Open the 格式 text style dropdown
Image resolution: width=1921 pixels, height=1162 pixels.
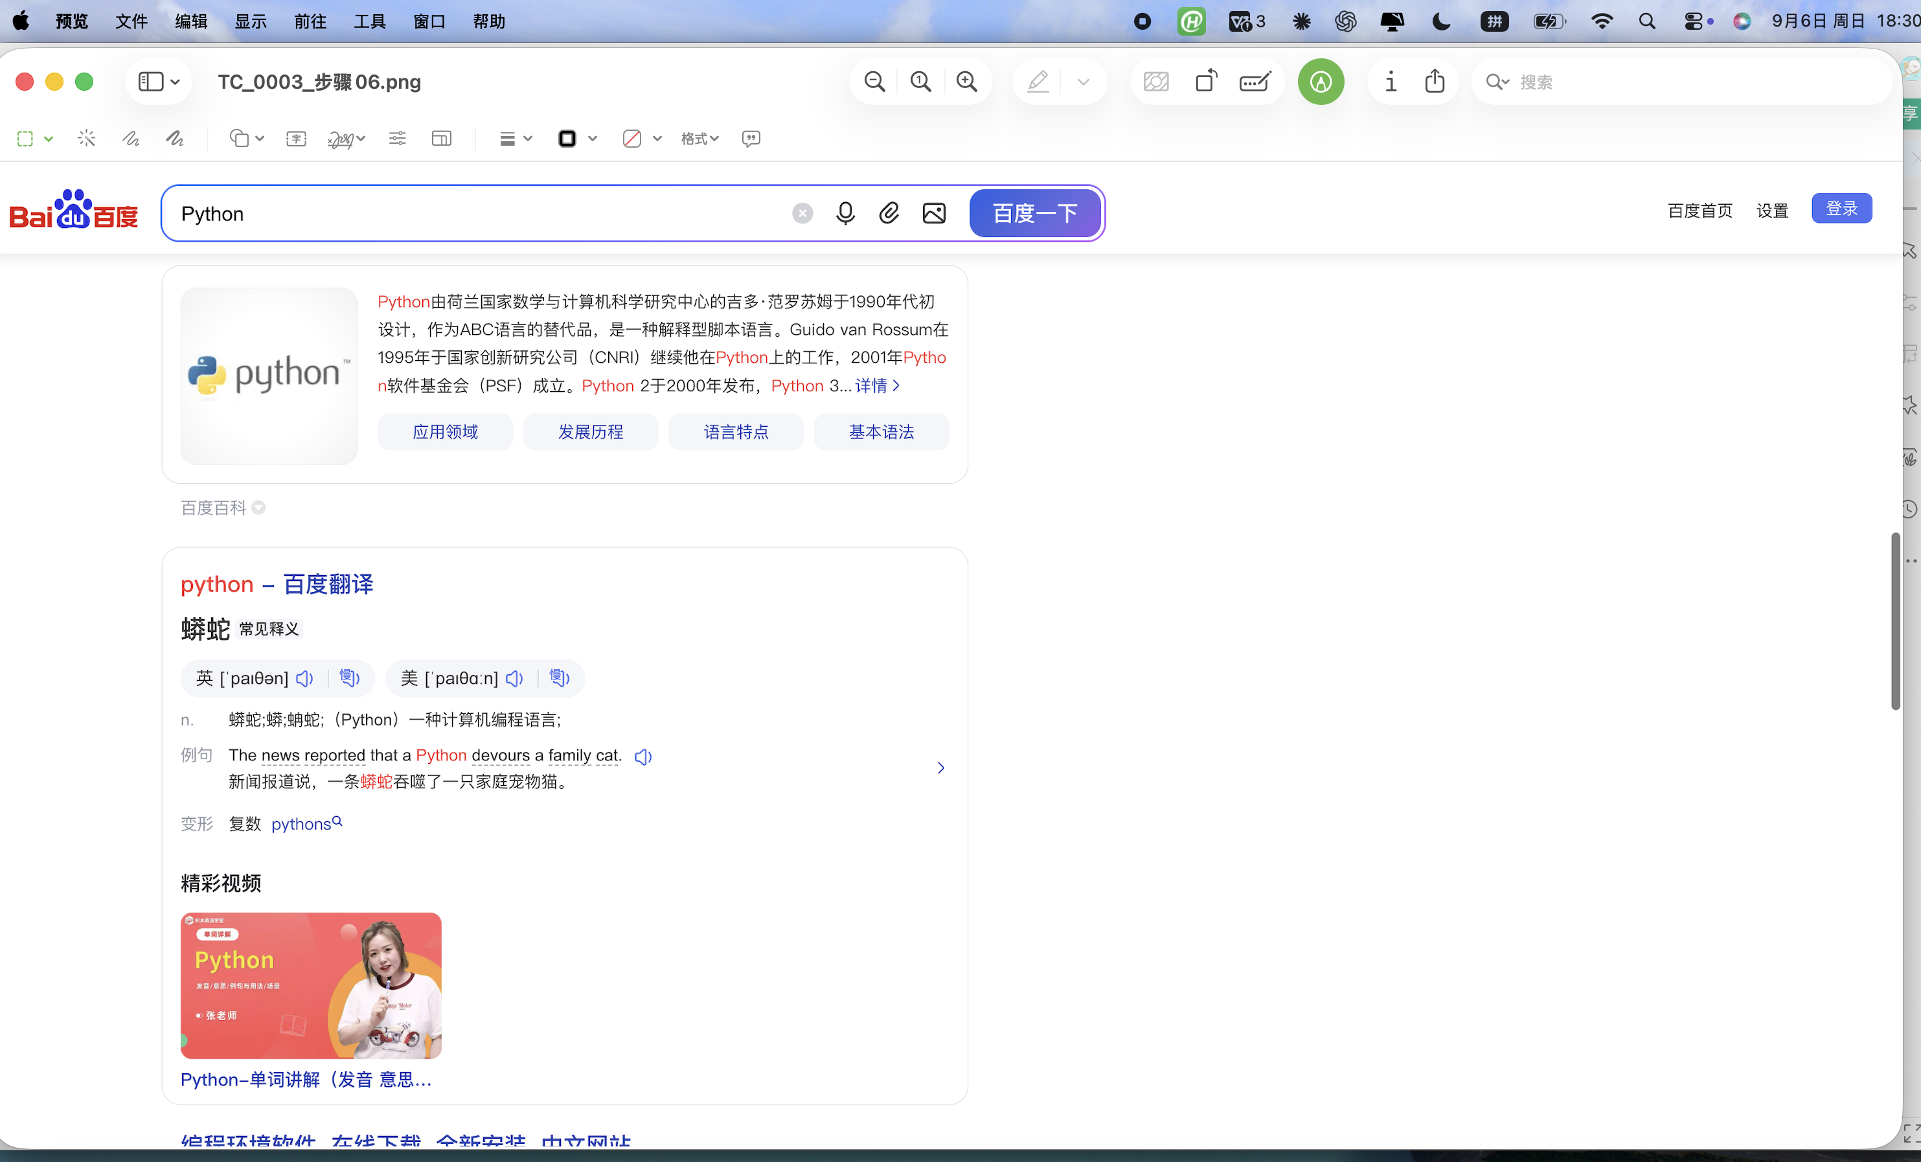click(x=699, y=139)
